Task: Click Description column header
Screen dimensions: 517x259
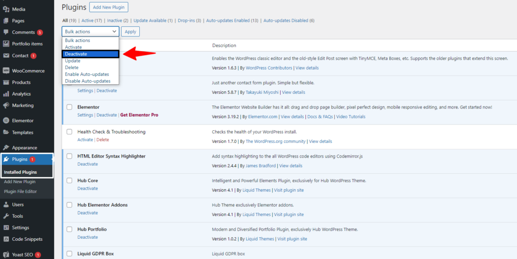Action: pyautogui.click(x=224, y=45)
